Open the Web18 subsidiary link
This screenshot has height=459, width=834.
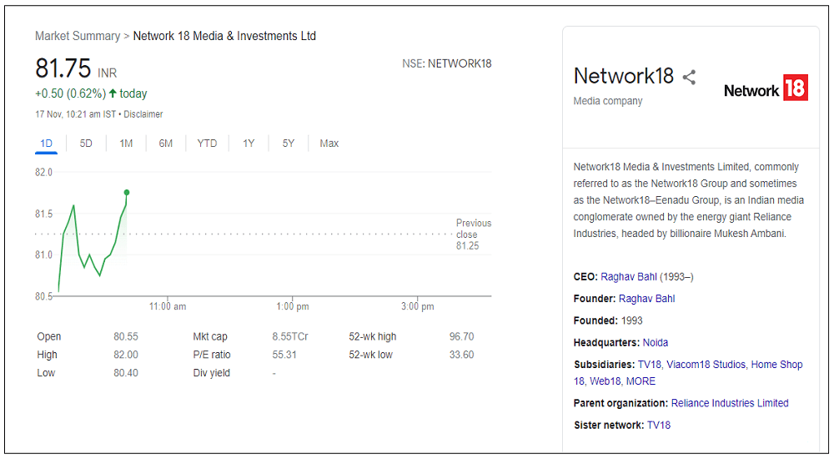pyautogui.click(x=605, y=381)
